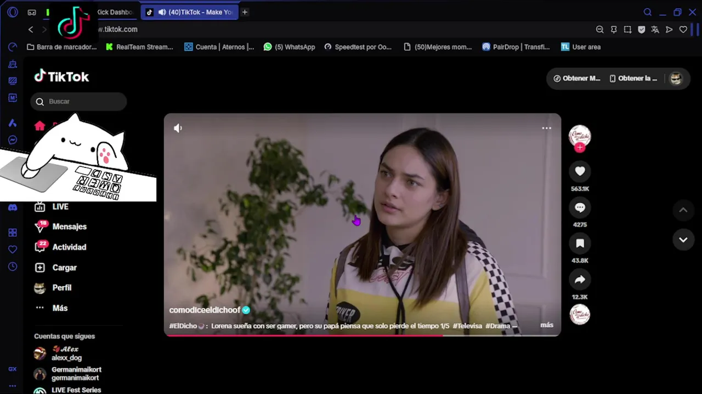Open (50)Mejores momentos bookmark
Screen dimensions: 702x394
click(x=438, y=47)
